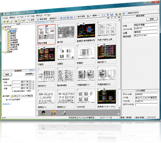Click the database cylinder toolbar icon

coord(123,14)
